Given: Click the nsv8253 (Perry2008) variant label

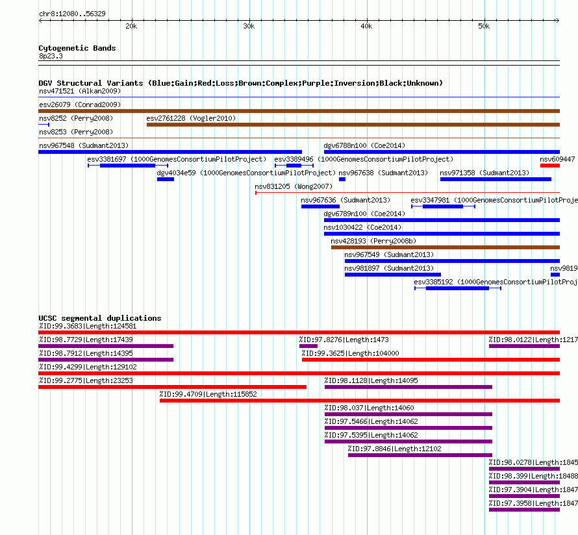Looking at the screenshot, I should (76, 132).
